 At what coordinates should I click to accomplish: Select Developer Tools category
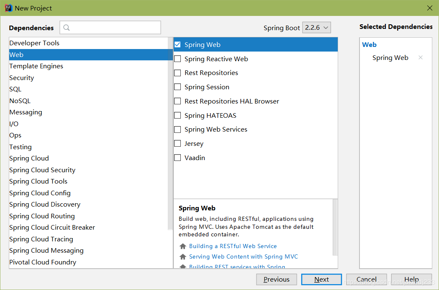click(x=88, y=43)
